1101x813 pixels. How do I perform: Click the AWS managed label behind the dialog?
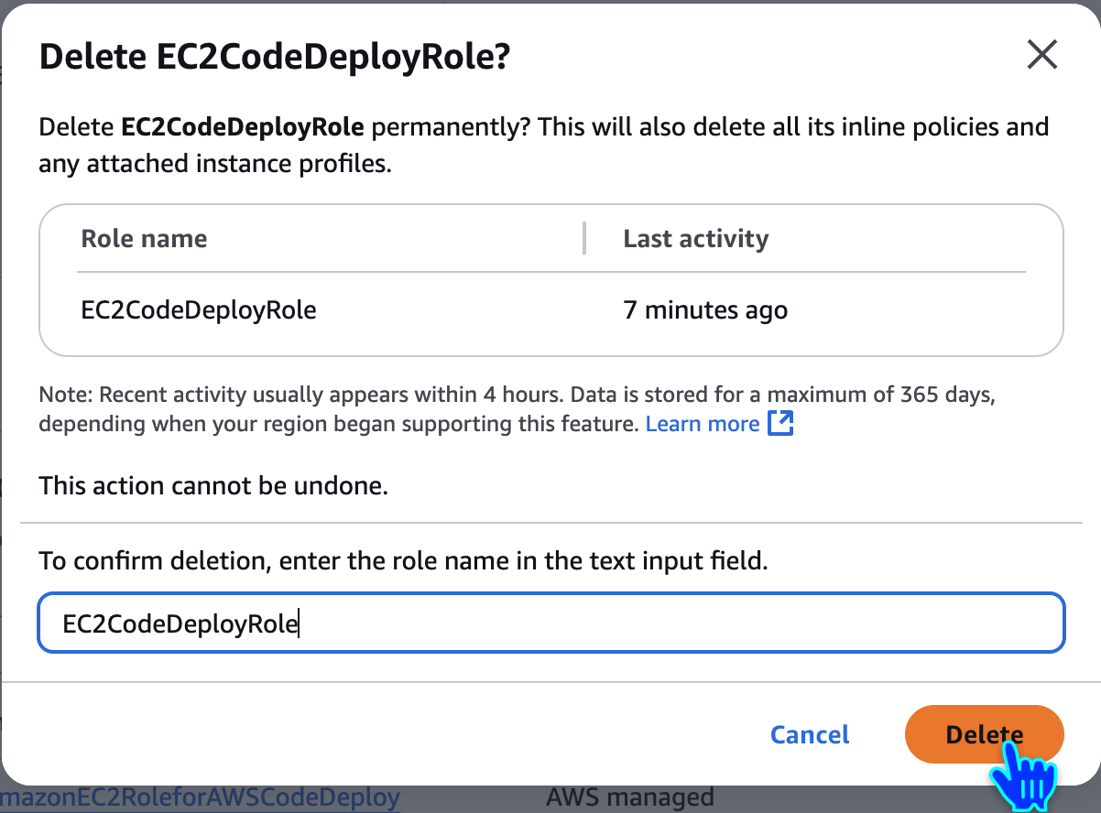pos(629,797)
